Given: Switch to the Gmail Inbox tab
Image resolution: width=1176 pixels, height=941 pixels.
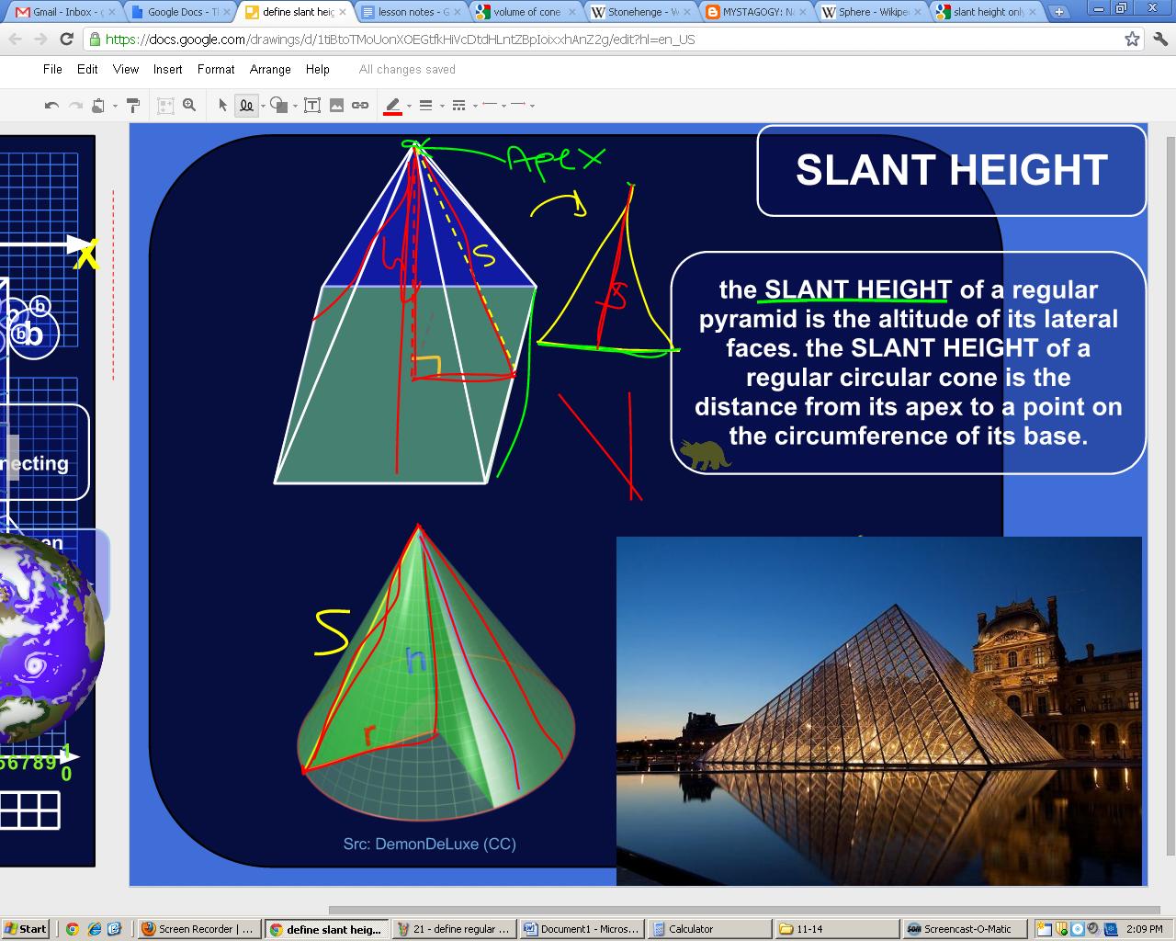Looking at the screenshot, I should point(66,12).
